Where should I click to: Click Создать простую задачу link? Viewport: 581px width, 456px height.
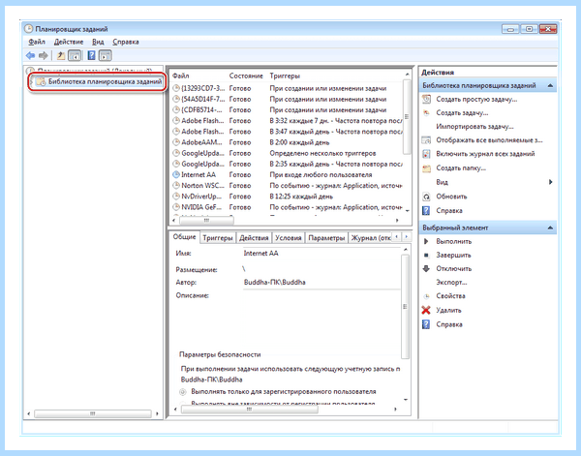tap(476, 100)
